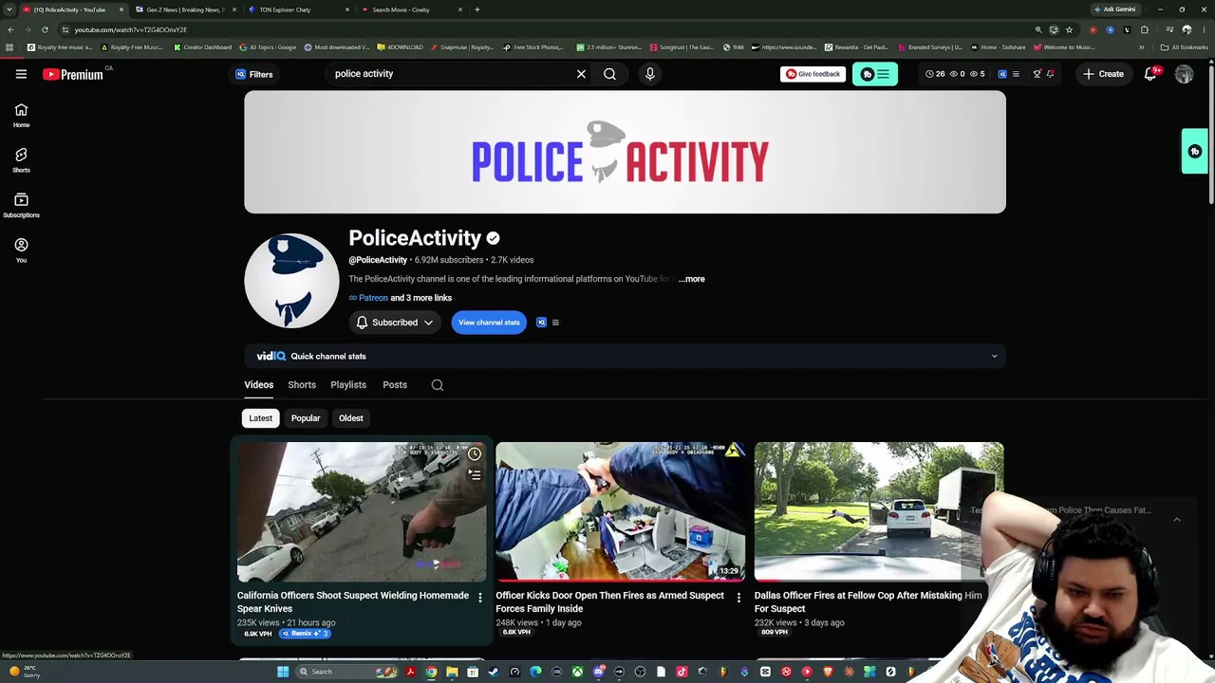
Task: Open the All Bookmarks folder
Action: point(1184,47)
